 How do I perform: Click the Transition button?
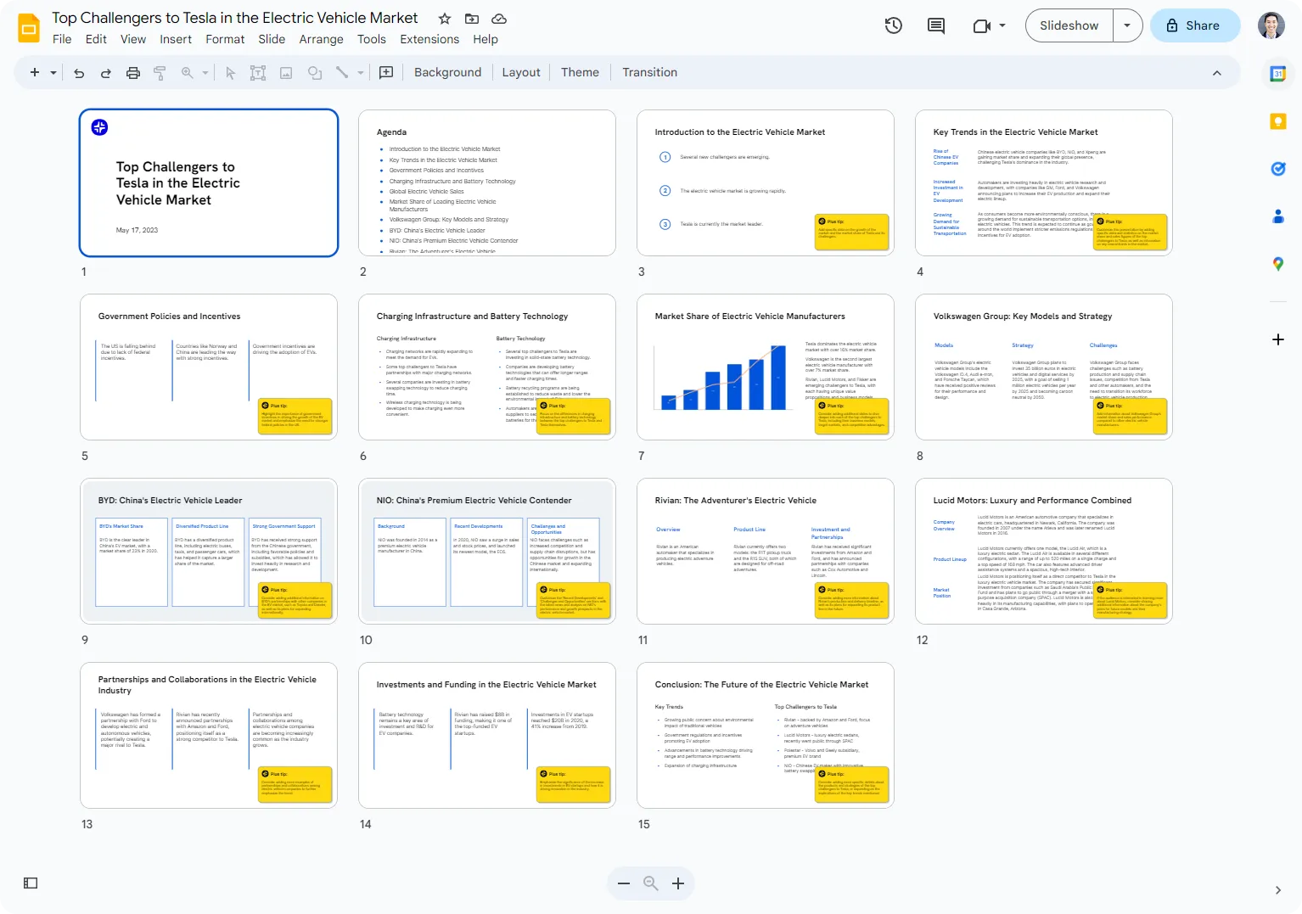tap(649, 73)
